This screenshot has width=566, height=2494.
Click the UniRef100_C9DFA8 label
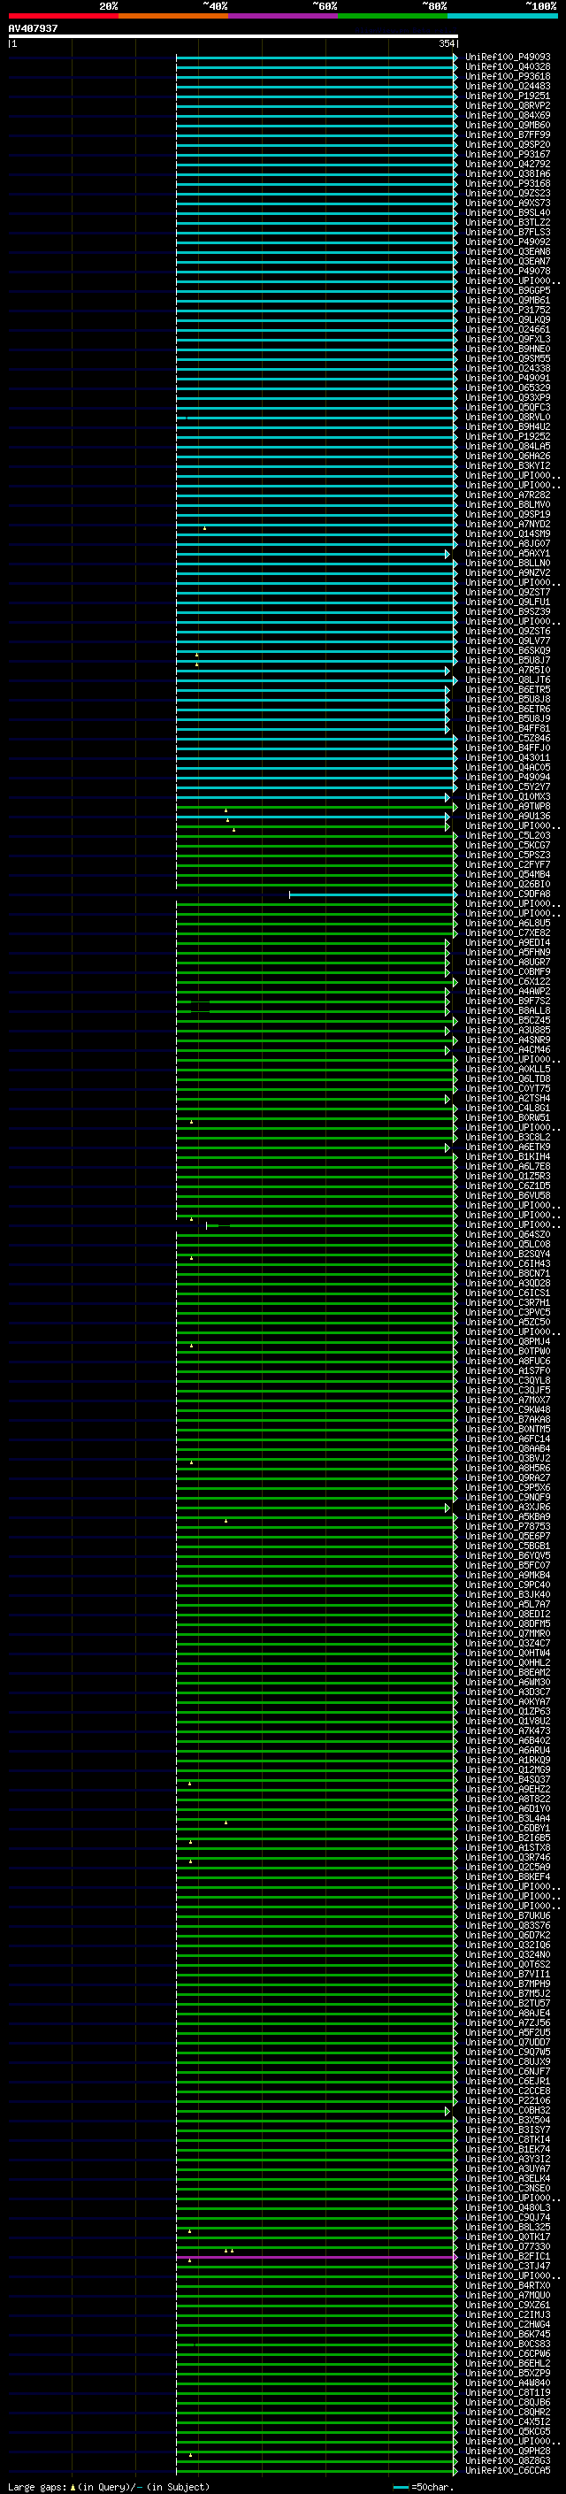click(508, 894)
